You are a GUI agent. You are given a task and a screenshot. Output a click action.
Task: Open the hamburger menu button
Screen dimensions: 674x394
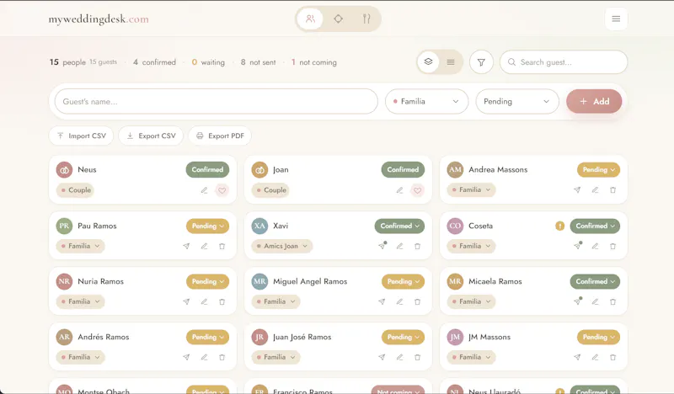[616, 19]
